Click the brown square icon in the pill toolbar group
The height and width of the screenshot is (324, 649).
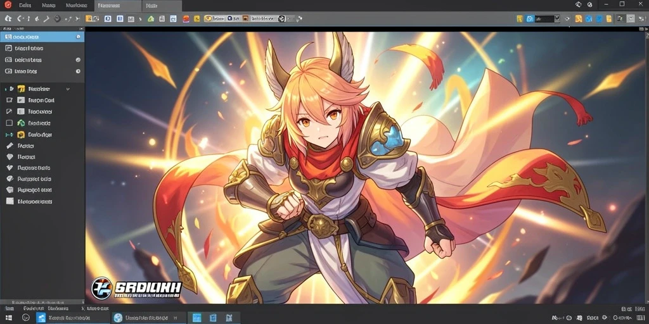coord(245,18)
